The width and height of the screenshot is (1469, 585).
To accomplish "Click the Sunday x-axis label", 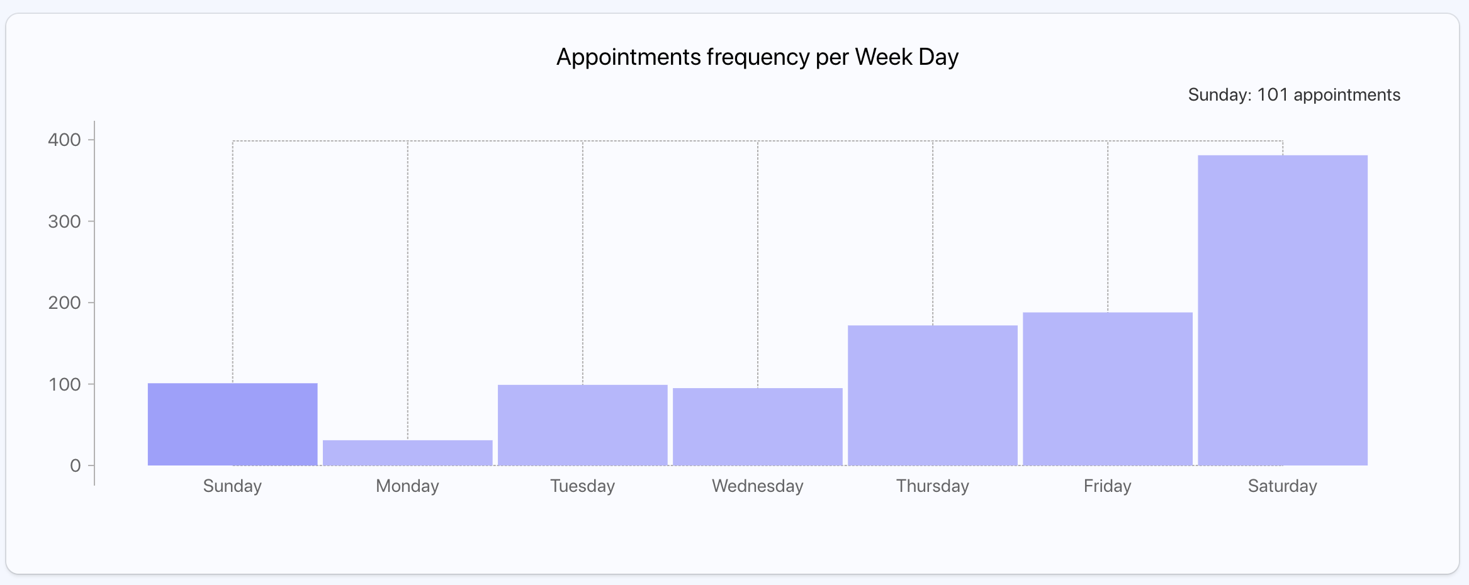I will pos(232,486).
